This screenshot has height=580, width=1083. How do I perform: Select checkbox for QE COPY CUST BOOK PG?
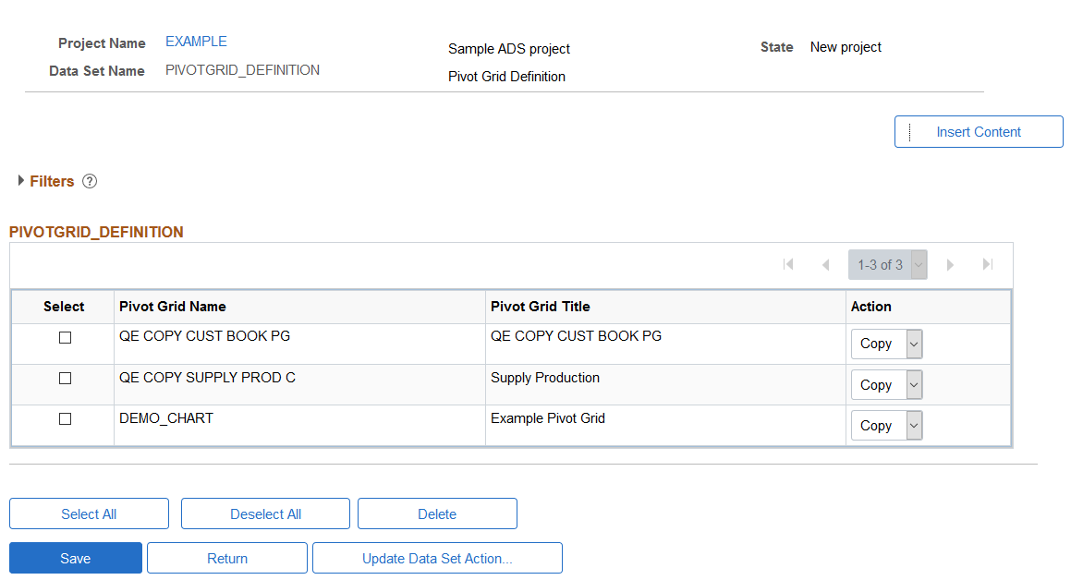[x=65, y=338]
